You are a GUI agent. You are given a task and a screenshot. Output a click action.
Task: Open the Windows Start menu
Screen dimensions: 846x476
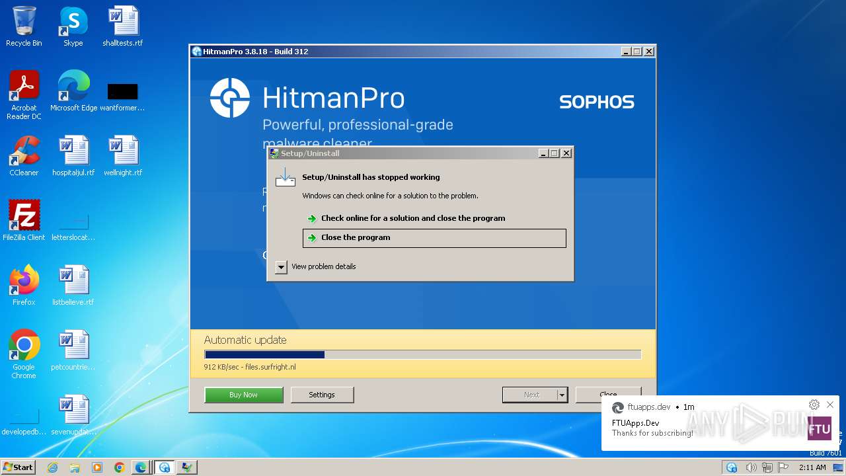[19, 467]
